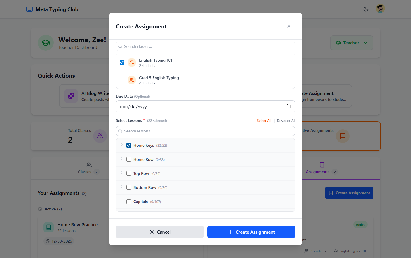Image resolution: width=414 pixels, height=258 pixels.
Task: Click the Grad 5 English Typing group icon
Action: coord(132,80)
